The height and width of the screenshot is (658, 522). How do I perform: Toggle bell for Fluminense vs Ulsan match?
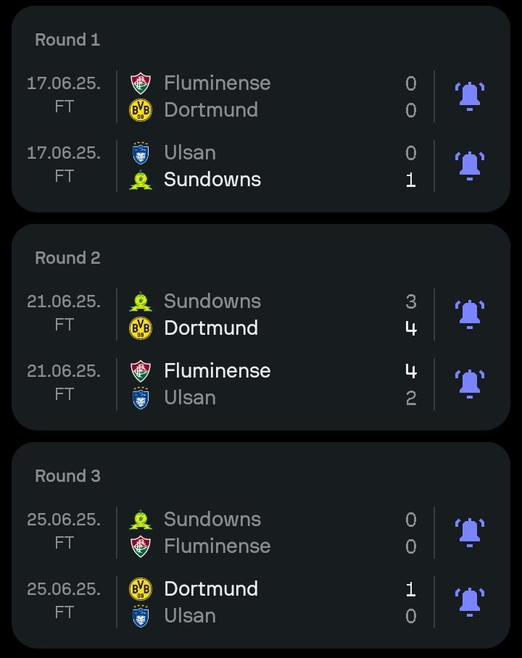pyautogui.click(x=470, y=384)
